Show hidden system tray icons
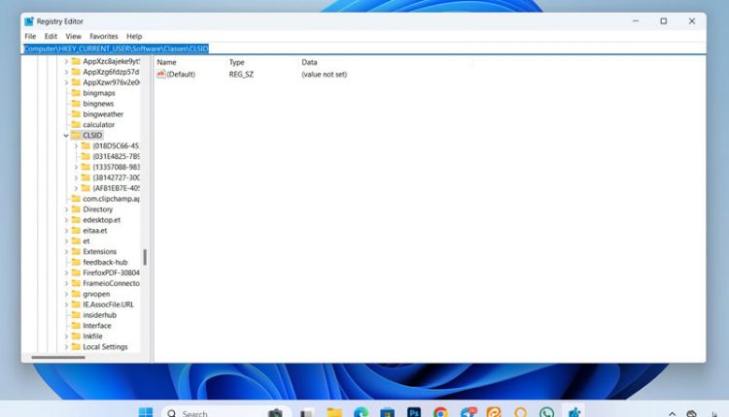729x417 pixels. (x=673, y=414)
